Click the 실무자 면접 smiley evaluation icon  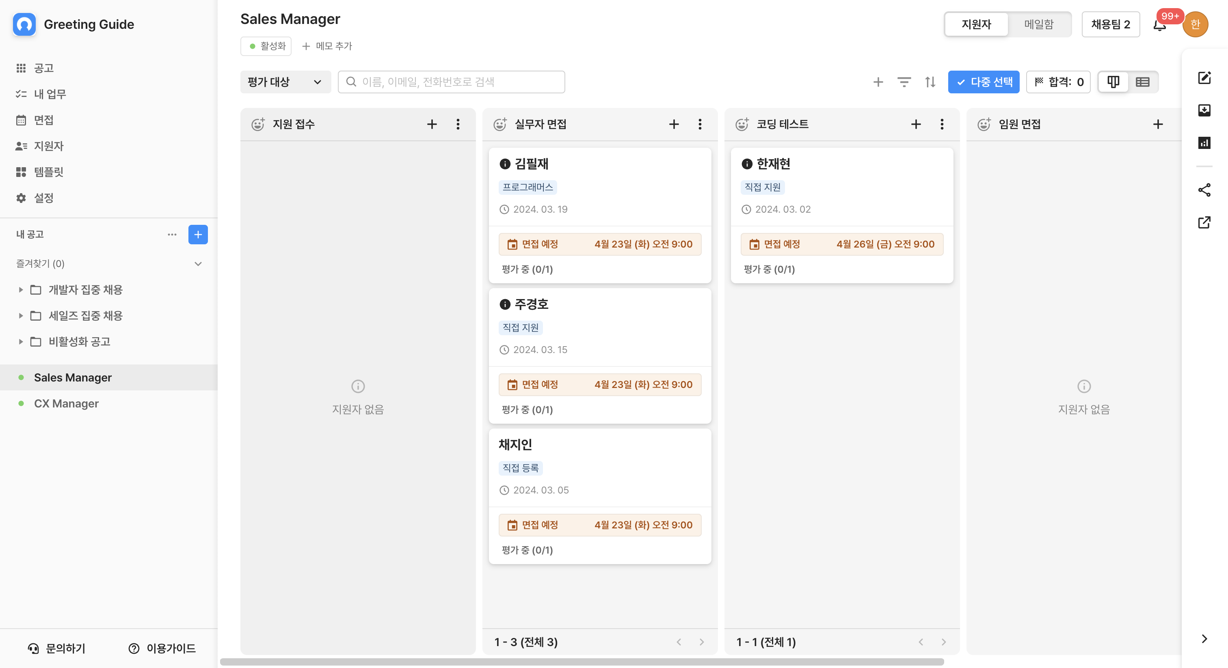(x=500, y=124)
